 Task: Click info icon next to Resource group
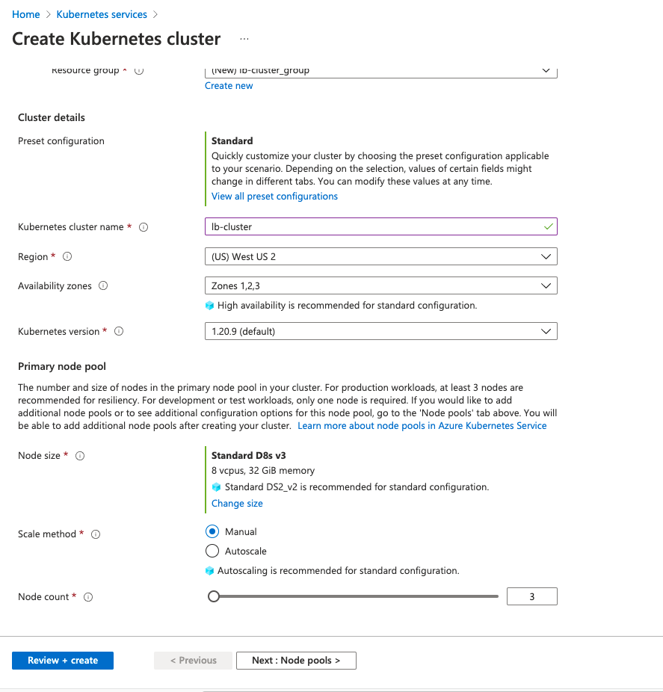(139, 70)
